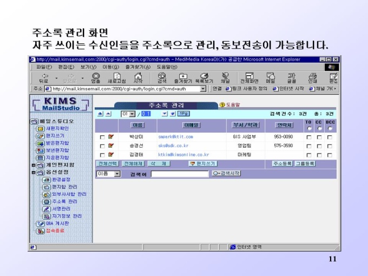This screenshot has width=368, height=276.
Task: Open 편지쓰기 in the sidebar
Action: [x=55, y=136]
